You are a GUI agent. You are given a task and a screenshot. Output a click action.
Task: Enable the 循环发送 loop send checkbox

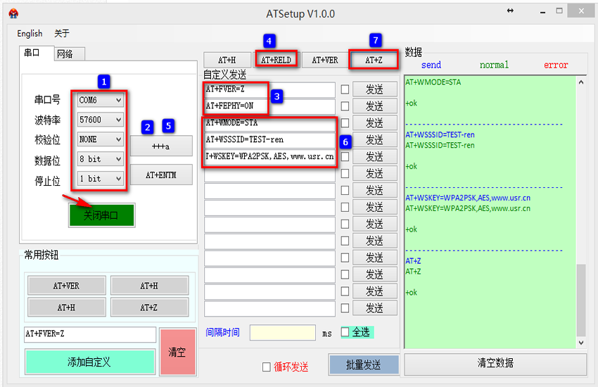click(x=266, y=367)
